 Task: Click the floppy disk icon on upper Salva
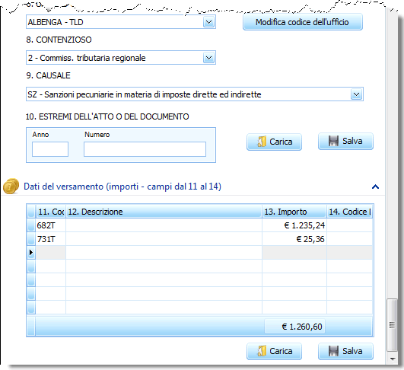[333, 142]
